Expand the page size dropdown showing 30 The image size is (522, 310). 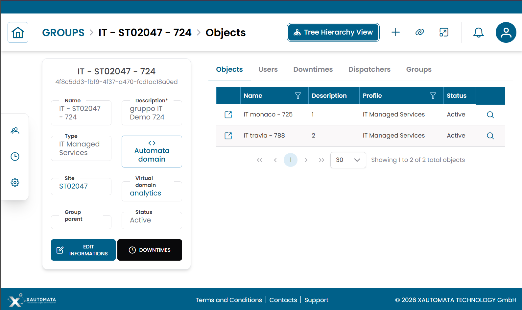pyautogui.click(x=348, y=160)
